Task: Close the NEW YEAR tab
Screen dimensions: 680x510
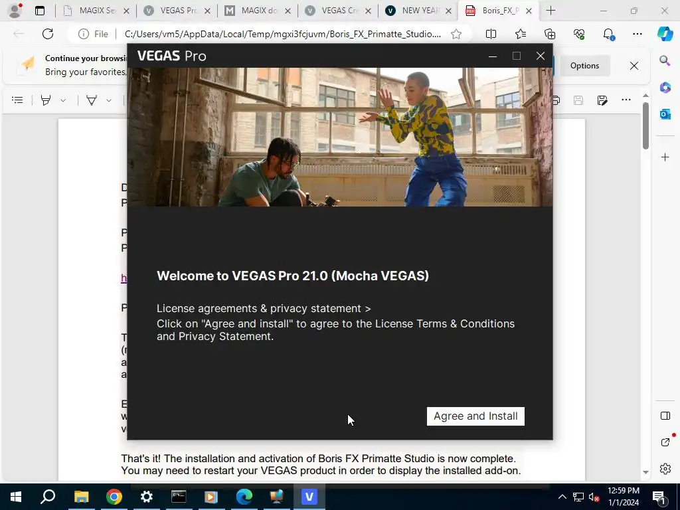Action: pos(449,11)
